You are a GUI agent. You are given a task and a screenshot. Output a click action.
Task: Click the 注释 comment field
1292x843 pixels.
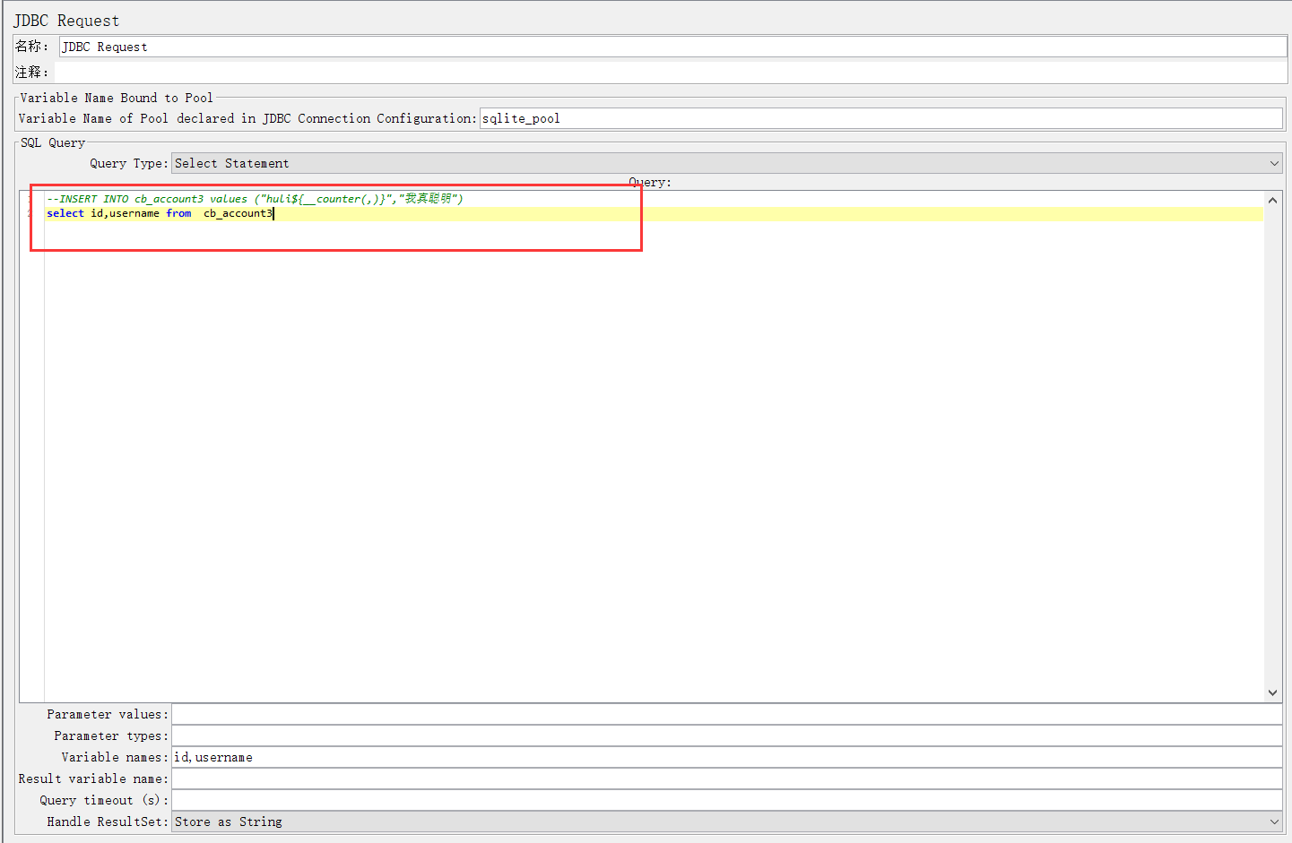coord(359,72)
